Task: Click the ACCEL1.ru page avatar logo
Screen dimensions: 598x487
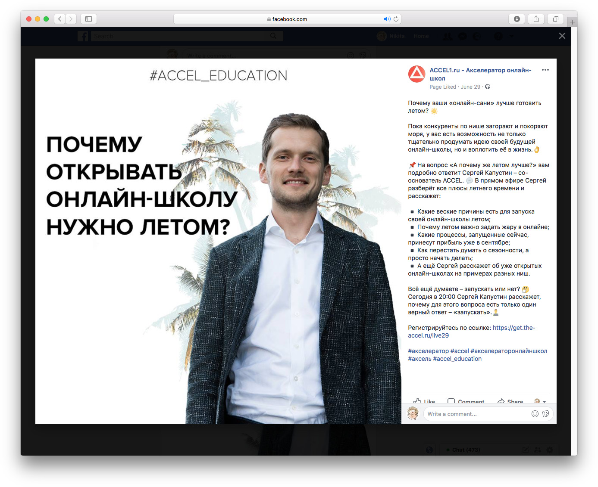Action: tap(417, 74)
